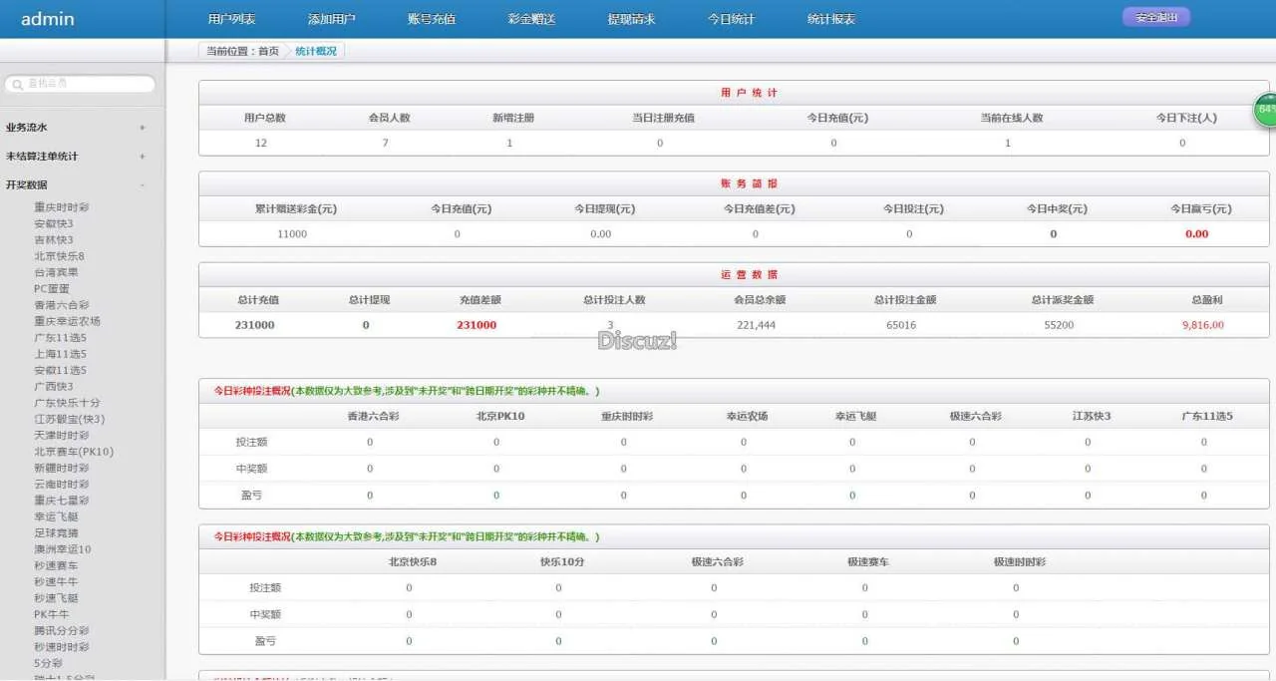Collapse the 开奖数据 sidebar section

[143, 184]
